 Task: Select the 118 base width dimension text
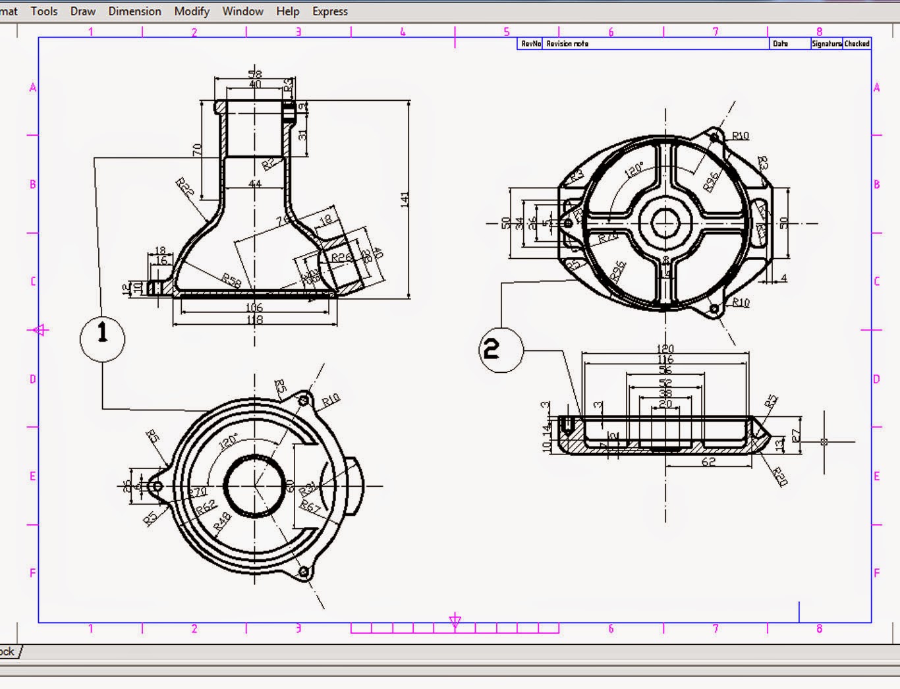tap(254, 319)
